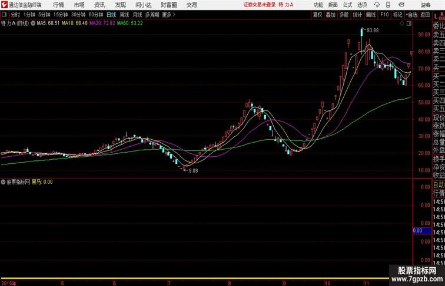The height and width of the screenshot is (286, 445).
Task: Open the 问小达 menu
Action: (143, 5)
